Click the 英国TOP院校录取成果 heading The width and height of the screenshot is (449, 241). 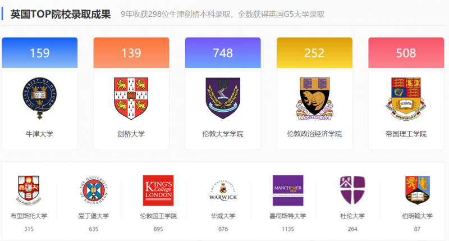point(61,14)
